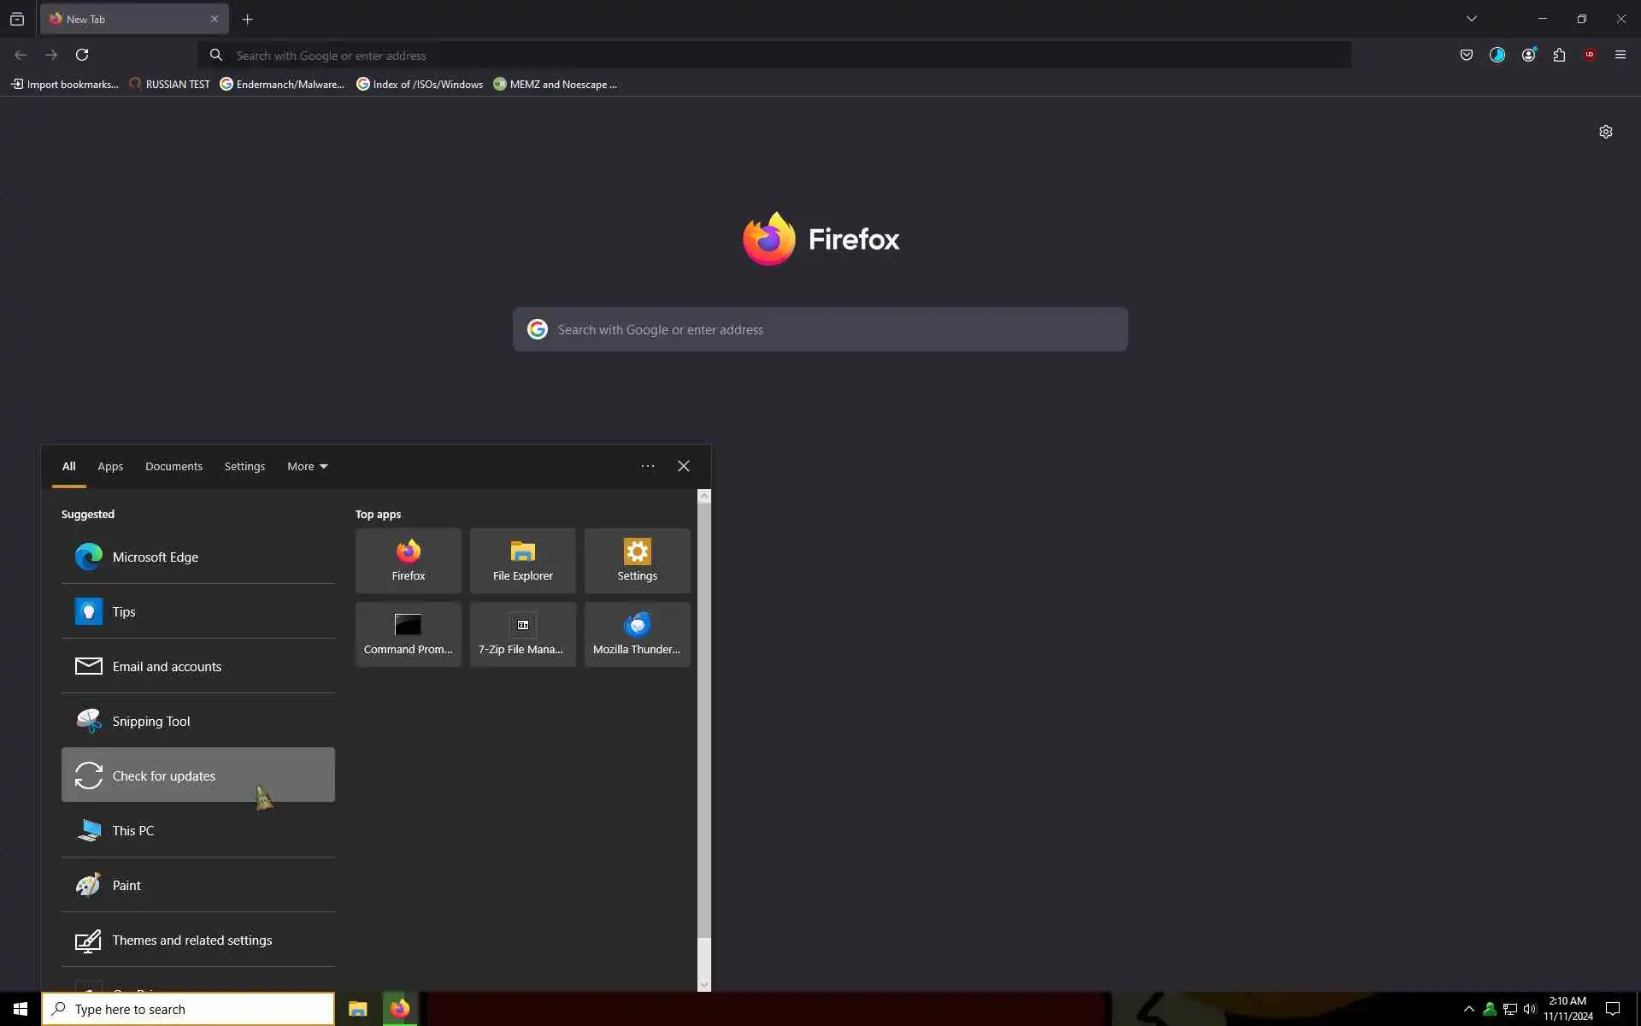This screenshot has width=1641, height=1026.
Task: Open Firefox application hamburger menu
Action: coord(1620,55)
